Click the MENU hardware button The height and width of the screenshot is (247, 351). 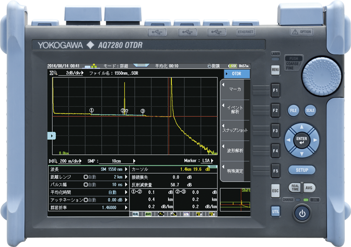click(x=275, y=70)
